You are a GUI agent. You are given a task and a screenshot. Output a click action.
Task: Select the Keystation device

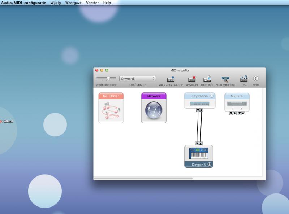pyautogui.click(x=200, y=100)
